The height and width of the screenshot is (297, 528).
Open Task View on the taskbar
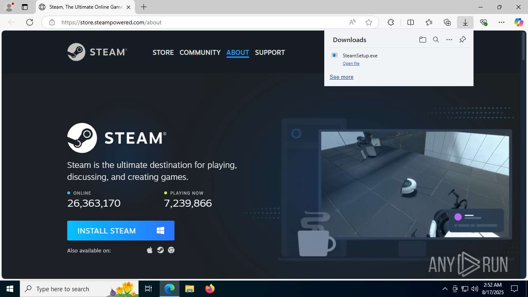148,289
